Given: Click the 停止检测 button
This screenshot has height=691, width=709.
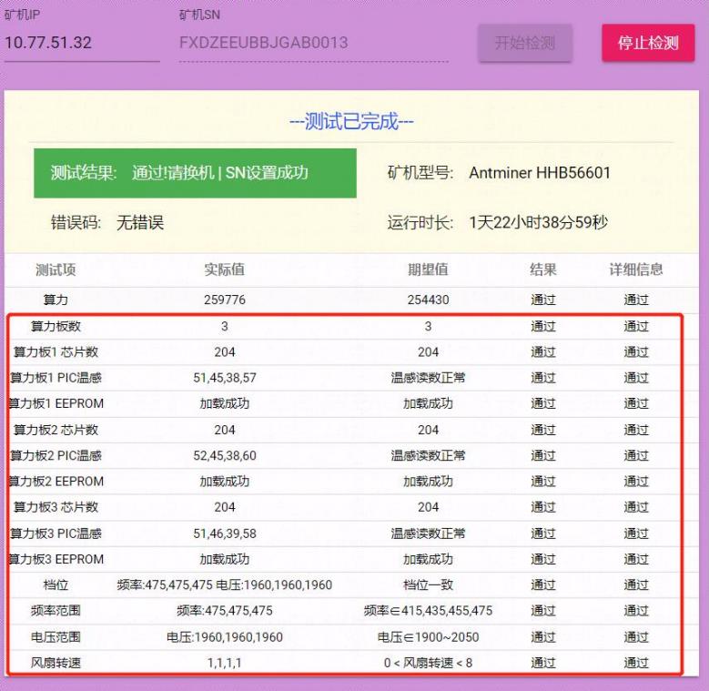Looking at the screenshot, I should click(x=648, y=43).
